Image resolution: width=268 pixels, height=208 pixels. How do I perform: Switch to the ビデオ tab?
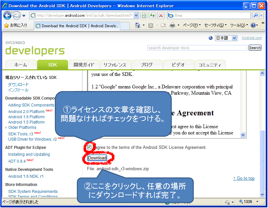click(x=178, y=65)
